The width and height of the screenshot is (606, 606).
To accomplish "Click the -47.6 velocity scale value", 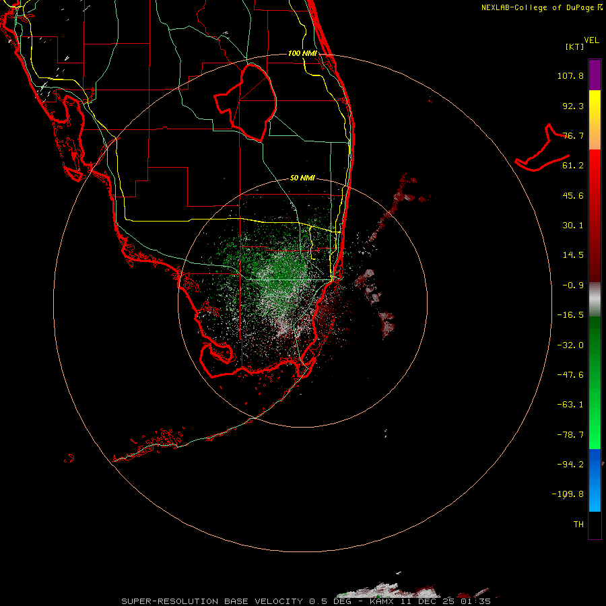I will [570, 375].
